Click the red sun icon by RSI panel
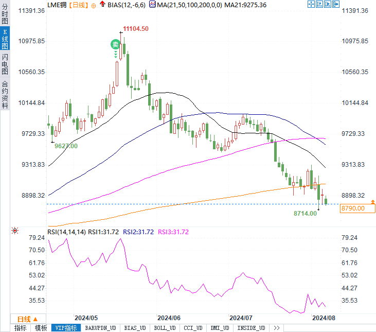The image size is (376, 332). pos(15,231)
